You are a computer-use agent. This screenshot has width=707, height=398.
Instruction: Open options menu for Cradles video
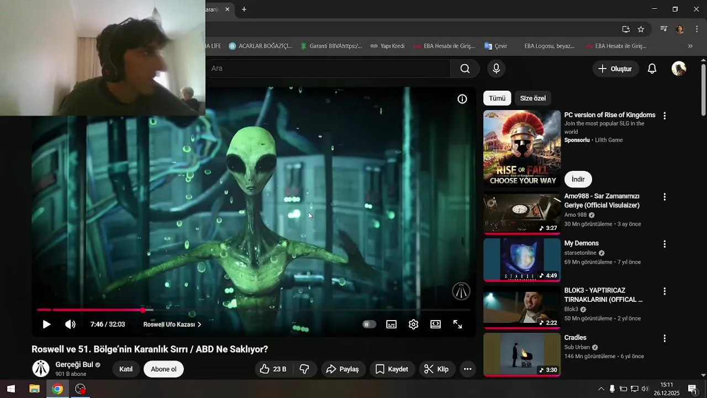pyautogui.click(x=664, y=338)
